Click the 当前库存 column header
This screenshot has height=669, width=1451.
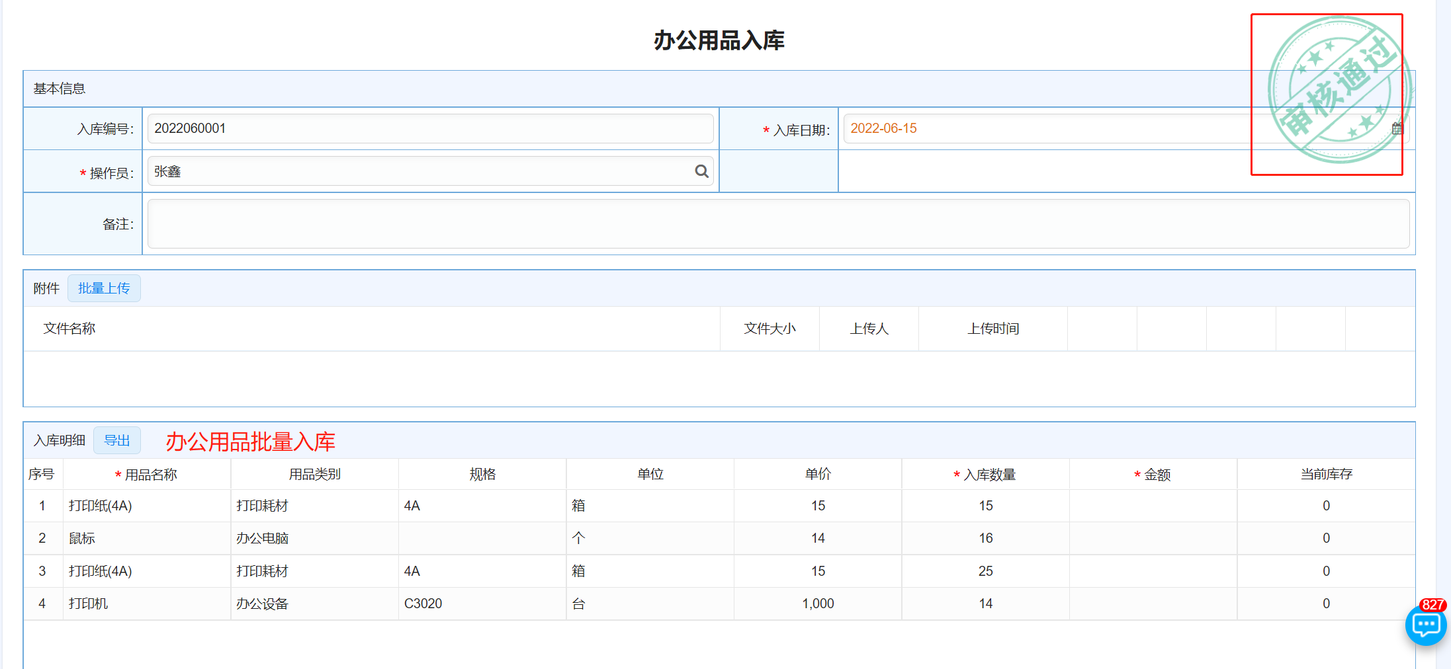click(x=1326, y=475)
